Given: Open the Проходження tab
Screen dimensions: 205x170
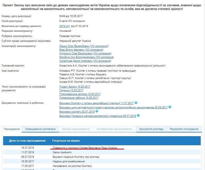Looking at the screenshot, I should click(12, 129).
